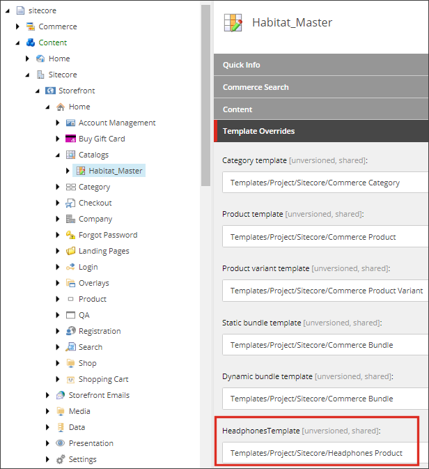Expand the Shopping Cart node
Viewport: 429px width, 469px height.
pos(57,379)
